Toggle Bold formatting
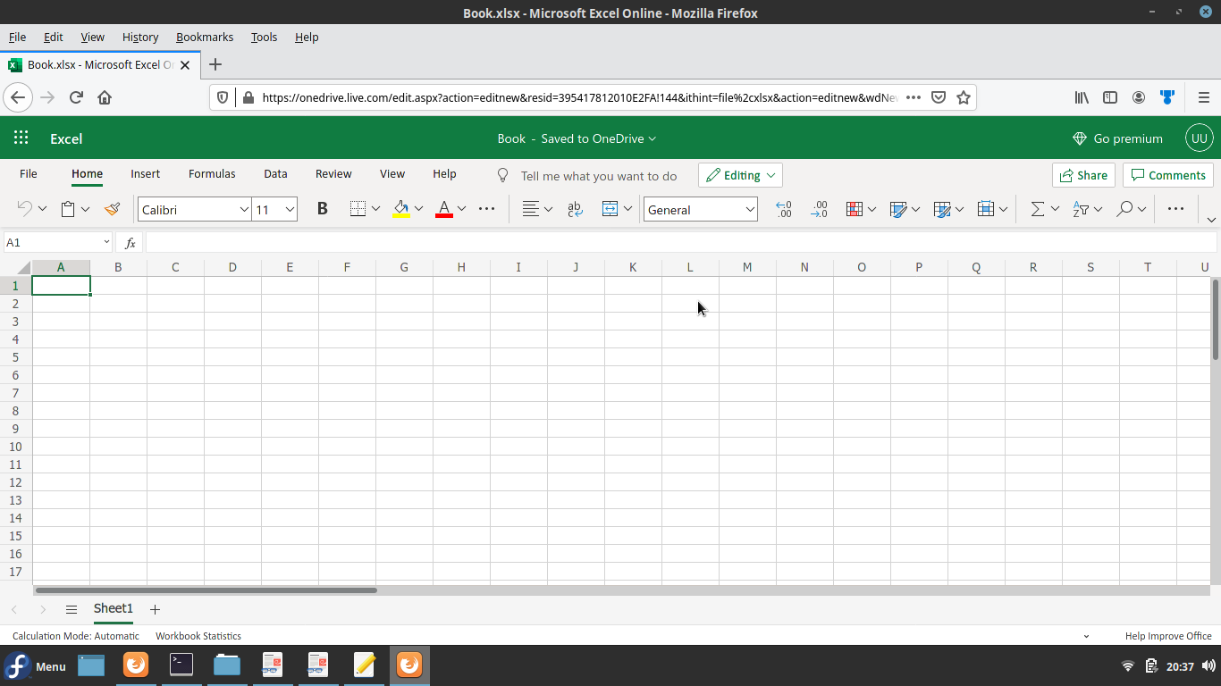Image resolution: width=1221 pixels, height=686 pixels. [323, 209]
